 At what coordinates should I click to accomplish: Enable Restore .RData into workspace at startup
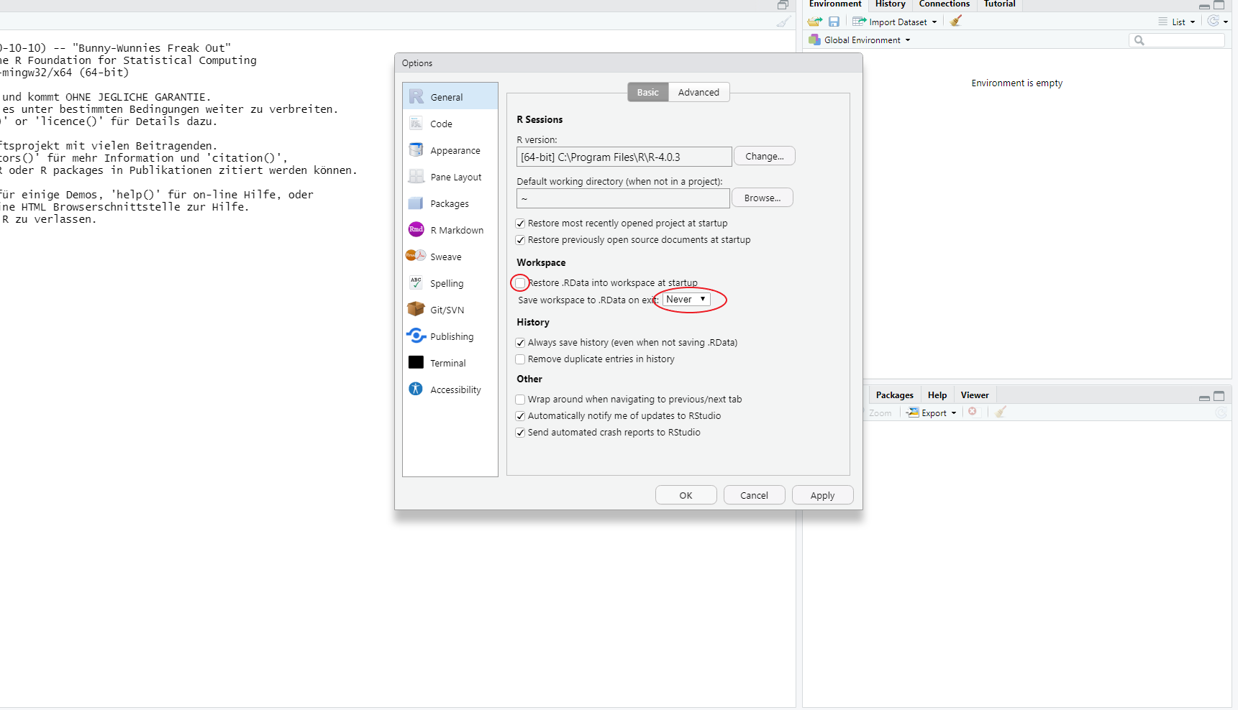point(520,283)
